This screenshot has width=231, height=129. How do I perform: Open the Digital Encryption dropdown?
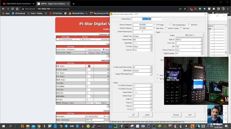(x=189, y=53)
